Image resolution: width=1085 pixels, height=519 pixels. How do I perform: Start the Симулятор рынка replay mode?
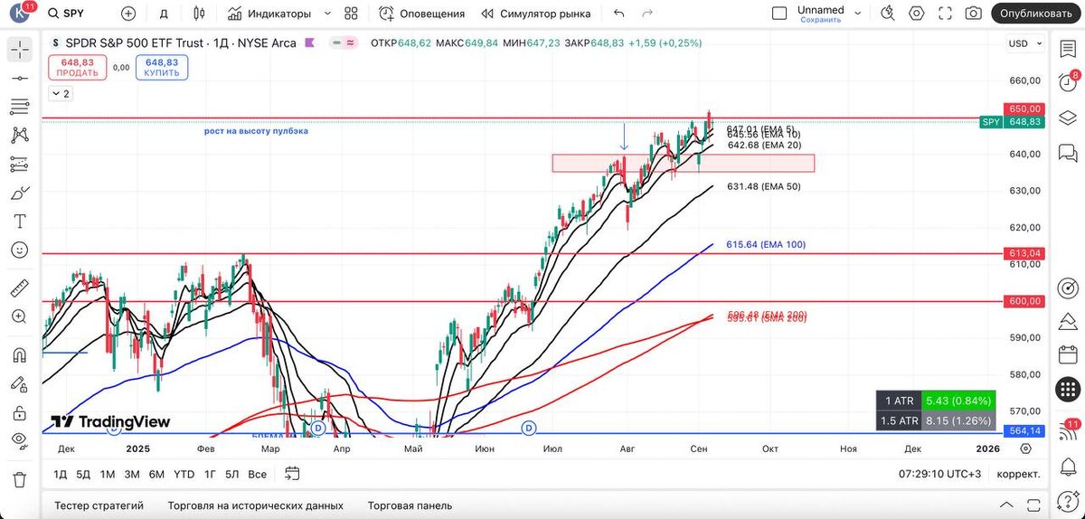point(536,14)
